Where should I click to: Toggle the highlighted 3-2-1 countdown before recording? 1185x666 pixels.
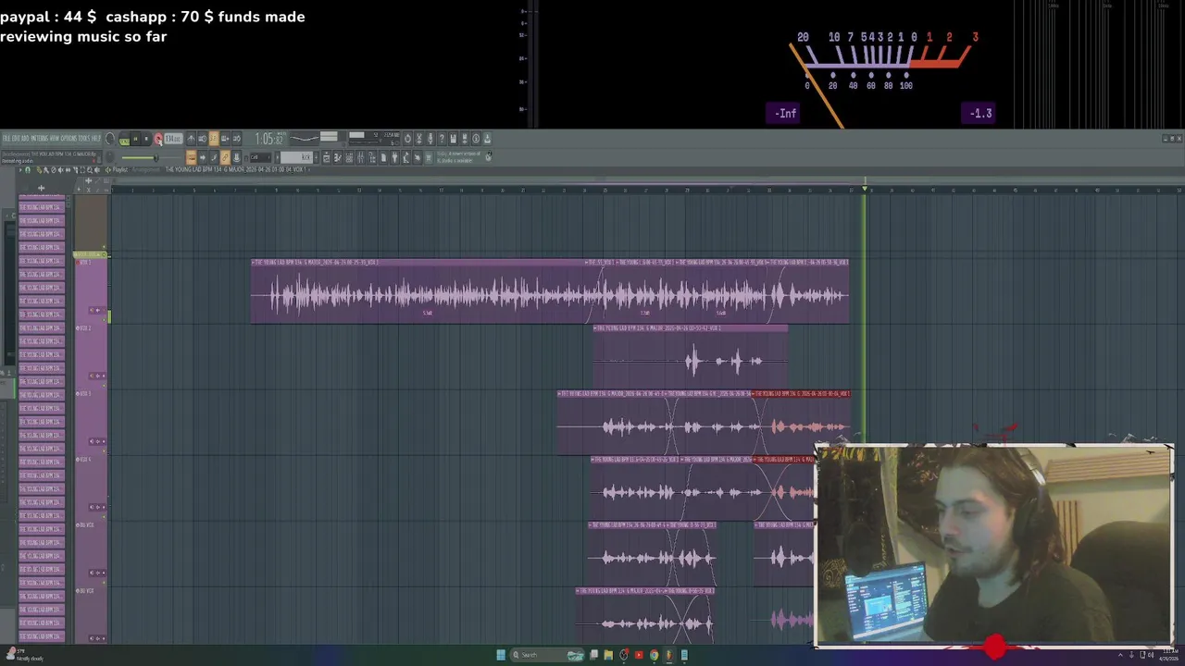tap(213, 139)
